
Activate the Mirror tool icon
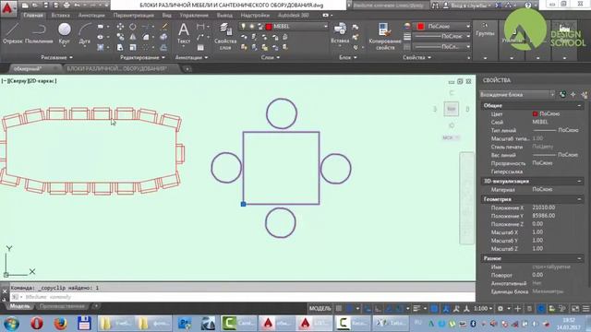pyautogui.click(x=133, y=37)
